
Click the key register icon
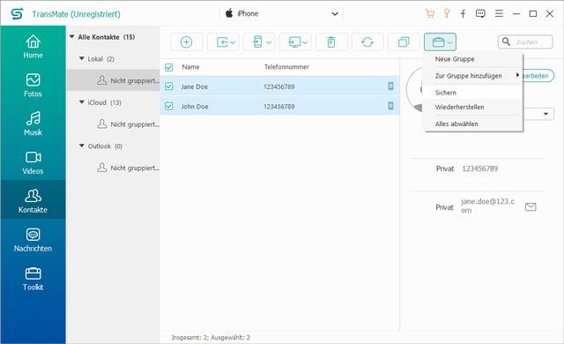click(x=447, y=14)
